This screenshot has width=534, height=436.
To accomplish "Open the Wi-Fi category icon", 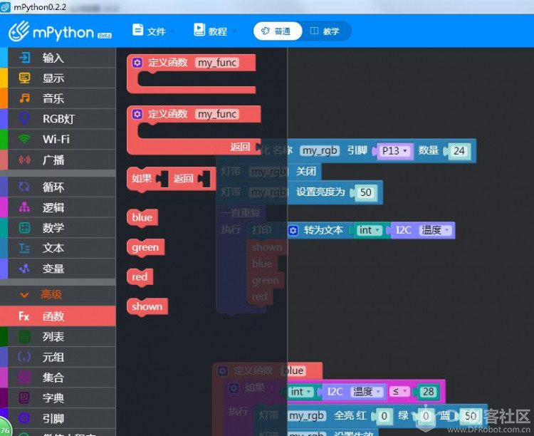I will pyautogui.click(x=24, y=139).
